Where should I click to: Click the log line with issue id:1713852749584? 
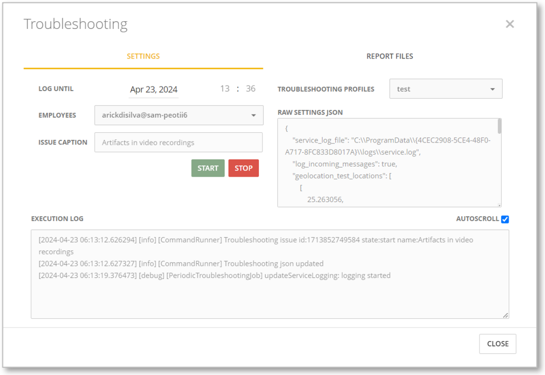256,246
